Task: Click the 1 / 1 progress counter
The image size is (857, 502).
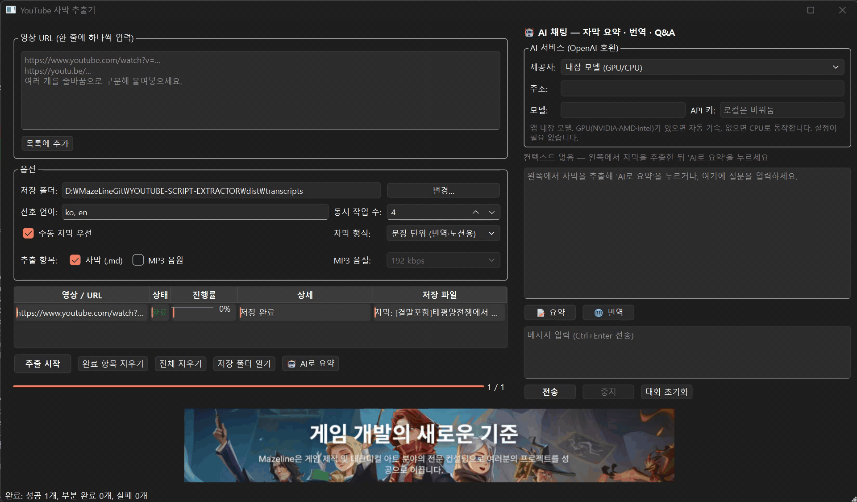Action: point(495,387)
